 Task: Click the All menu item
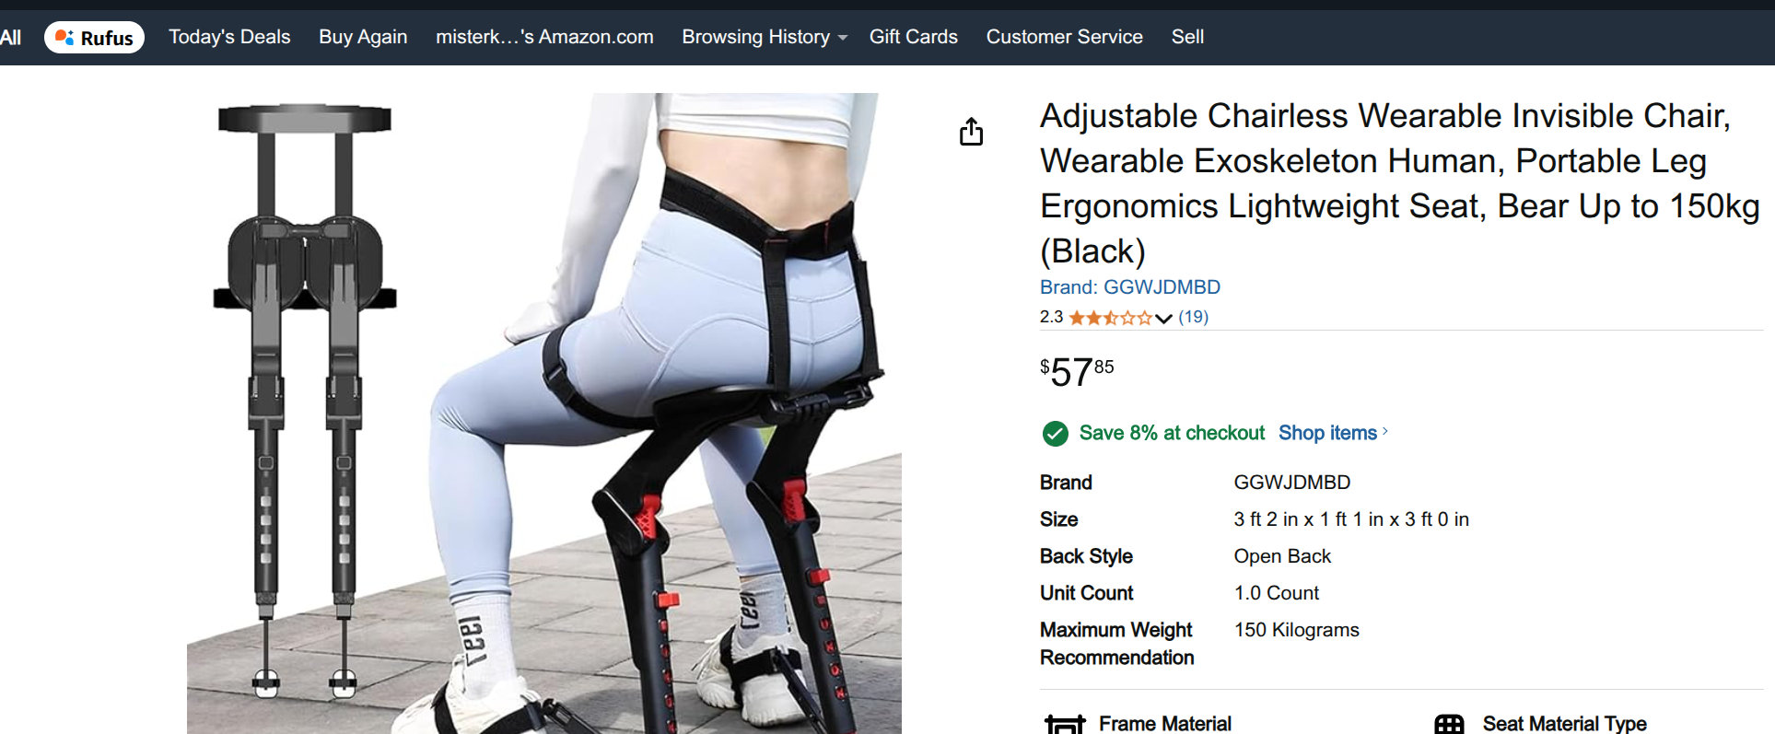[10, 37]
